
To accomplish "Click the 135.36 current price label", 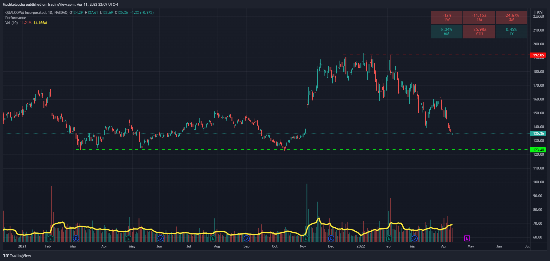I will (538, 133).
